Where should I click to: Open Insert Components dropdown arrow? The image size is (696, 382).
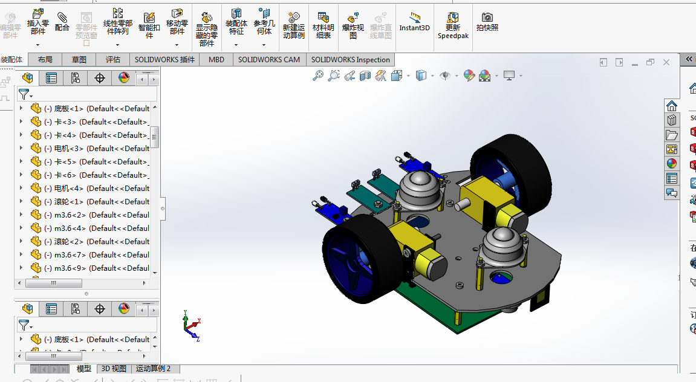tap(37, 45)
